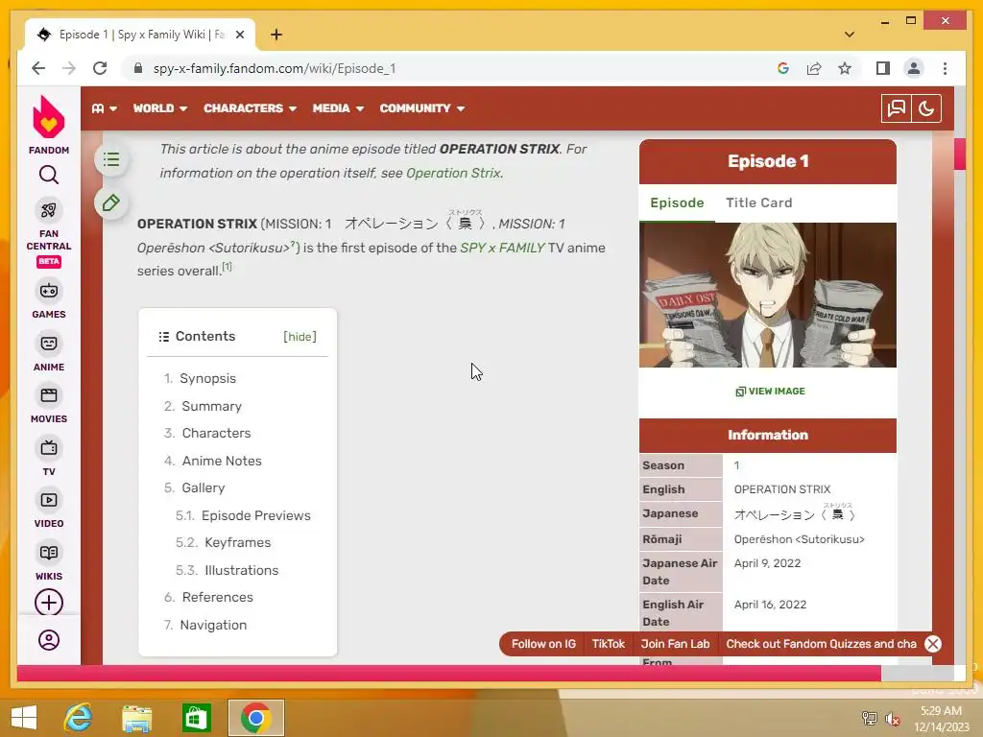The height and width of the screenshot is (737, 983).
Task: Open the browser side panel icon
Action: [883, 68]
